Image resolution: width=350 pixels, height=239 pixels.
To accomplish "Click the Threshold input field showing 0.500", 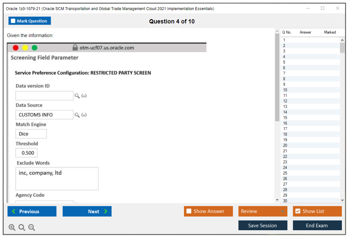I will coord(27,153).
